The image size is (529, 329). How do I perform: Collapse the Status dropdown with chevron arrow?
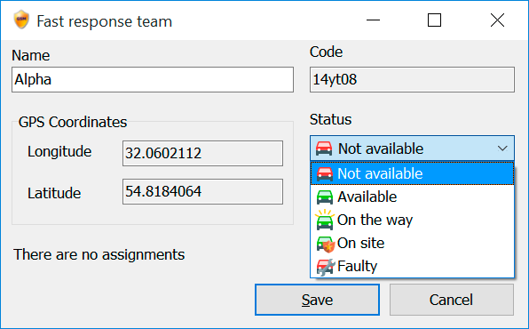click(502, 148)
